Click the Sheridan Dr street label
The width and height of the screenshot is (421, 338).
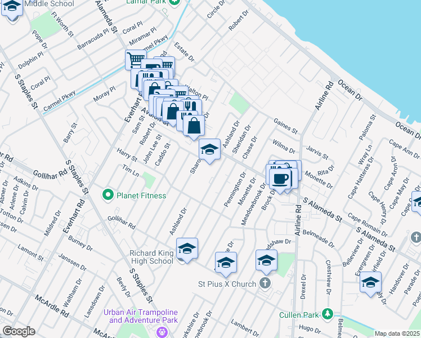coord(241,139)
